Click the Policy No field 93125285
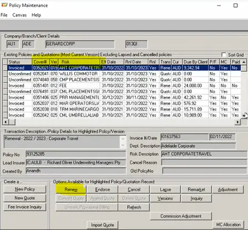This screenshot has width=248, height=230. coord(76,154)
